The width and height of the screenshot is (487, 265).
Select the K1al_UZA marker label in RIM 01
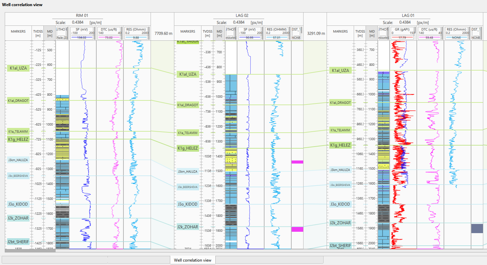point(18,68)
